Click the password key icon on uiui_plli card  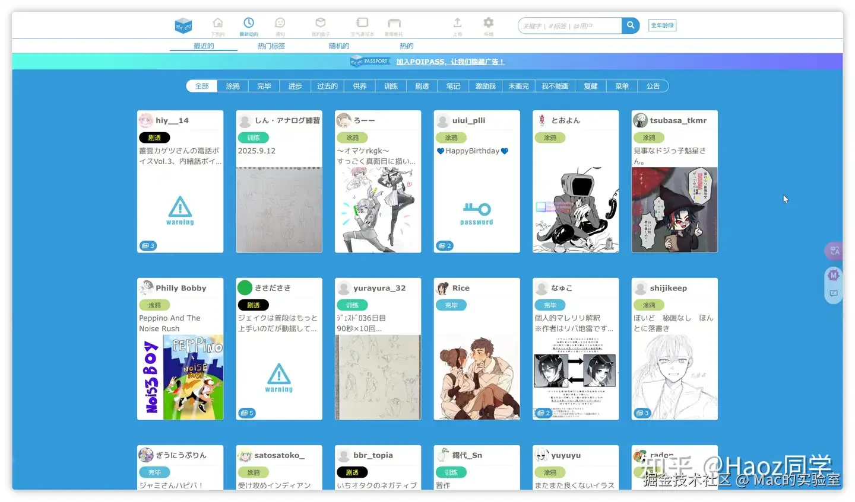click(477, 213)
